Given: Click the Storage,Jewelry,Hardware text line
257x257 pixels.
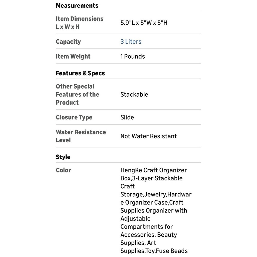Looking at the screenshot, I should click(x=156, y=194).
